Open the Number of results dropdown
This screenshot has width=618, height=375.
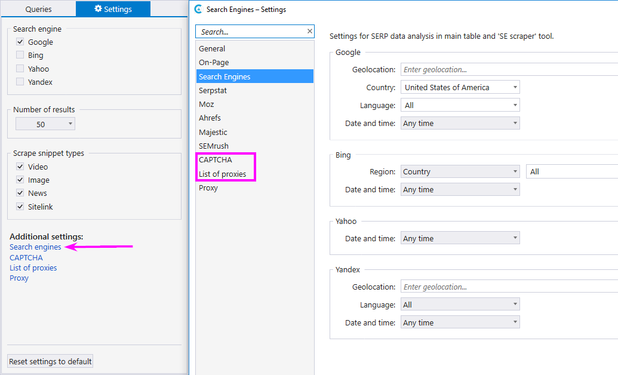[x=45, y=124]
